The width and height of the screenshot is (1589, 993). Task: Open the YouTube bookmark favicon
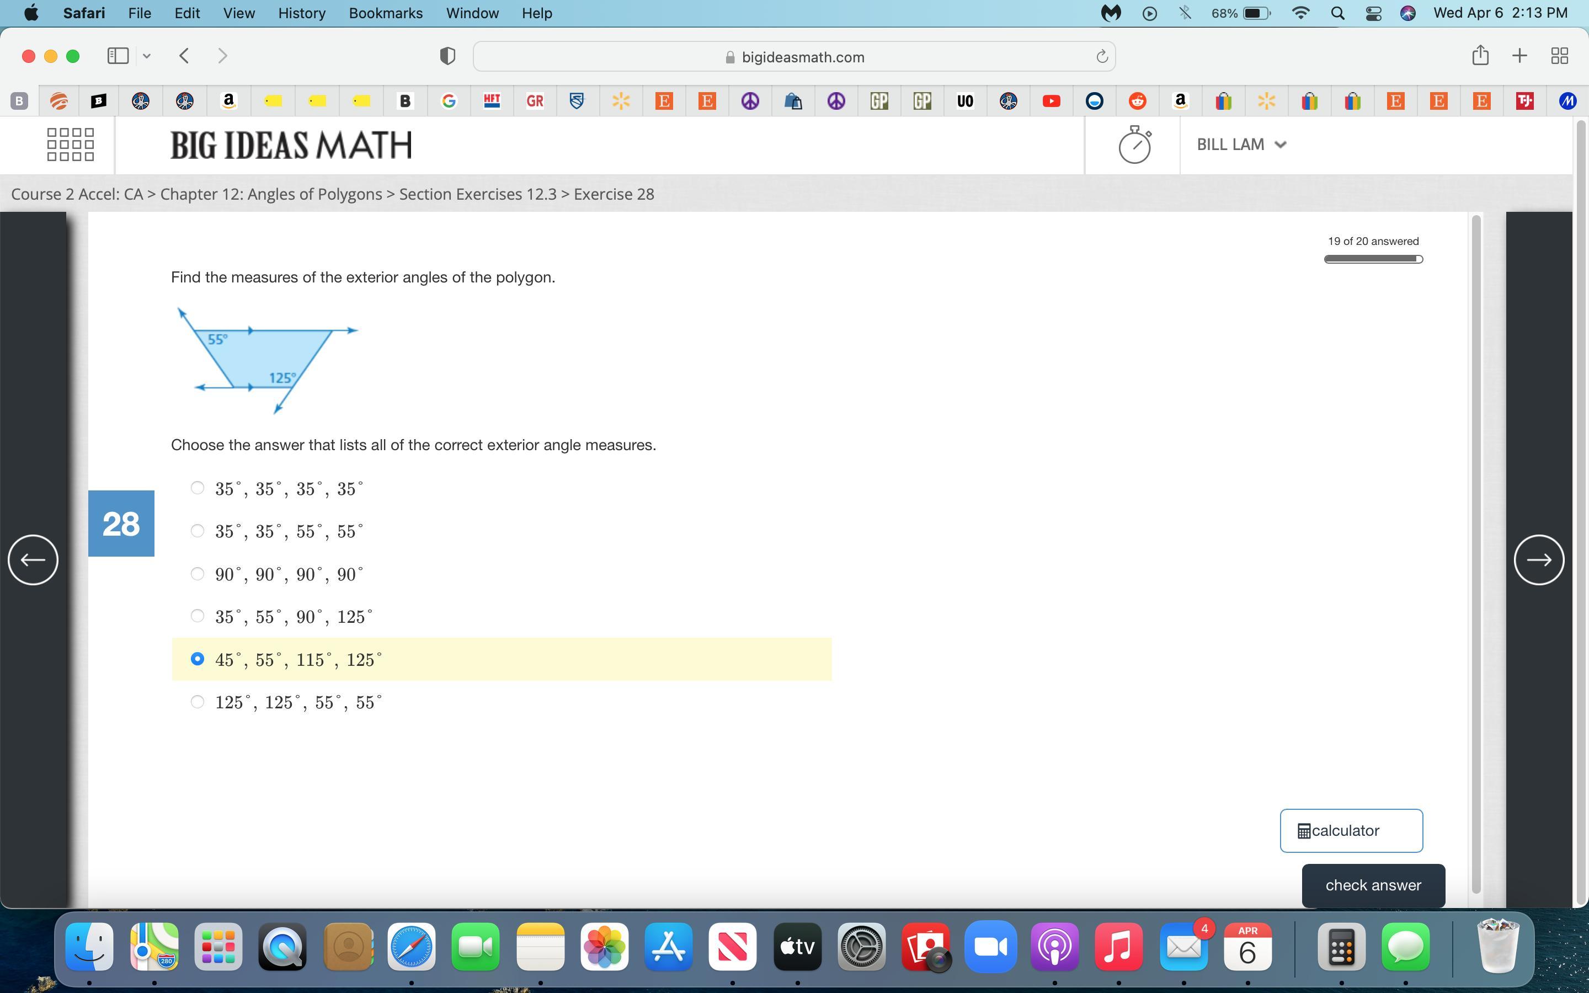1051,101
